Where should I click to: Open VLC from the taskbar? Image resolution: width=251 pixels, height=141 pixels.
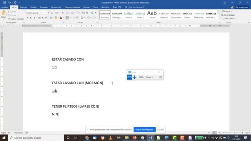tap(111, 137)
